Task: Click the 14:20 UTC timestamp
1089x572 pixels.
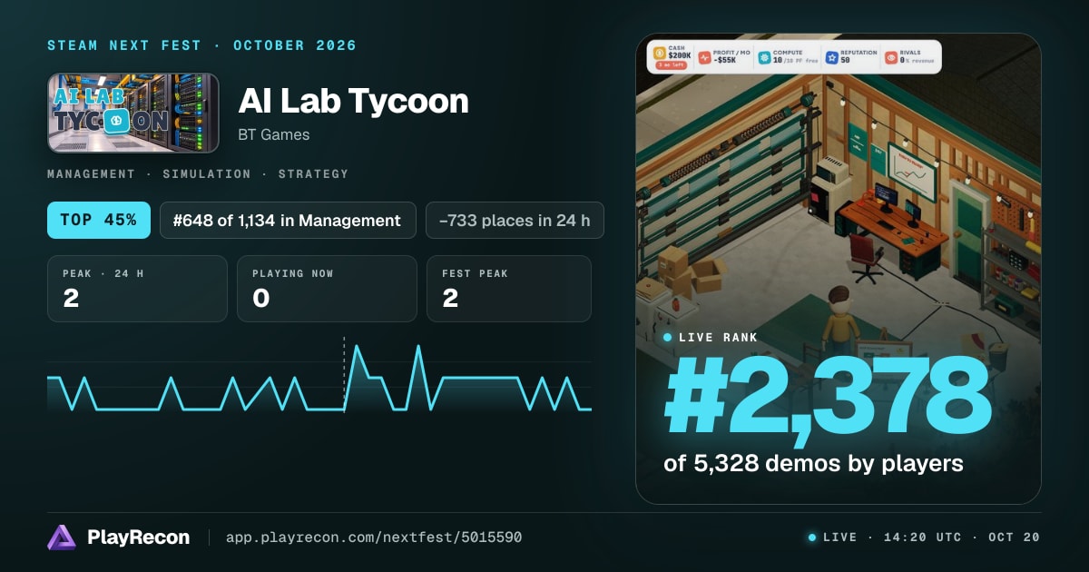Action: [x=921, y=537]
